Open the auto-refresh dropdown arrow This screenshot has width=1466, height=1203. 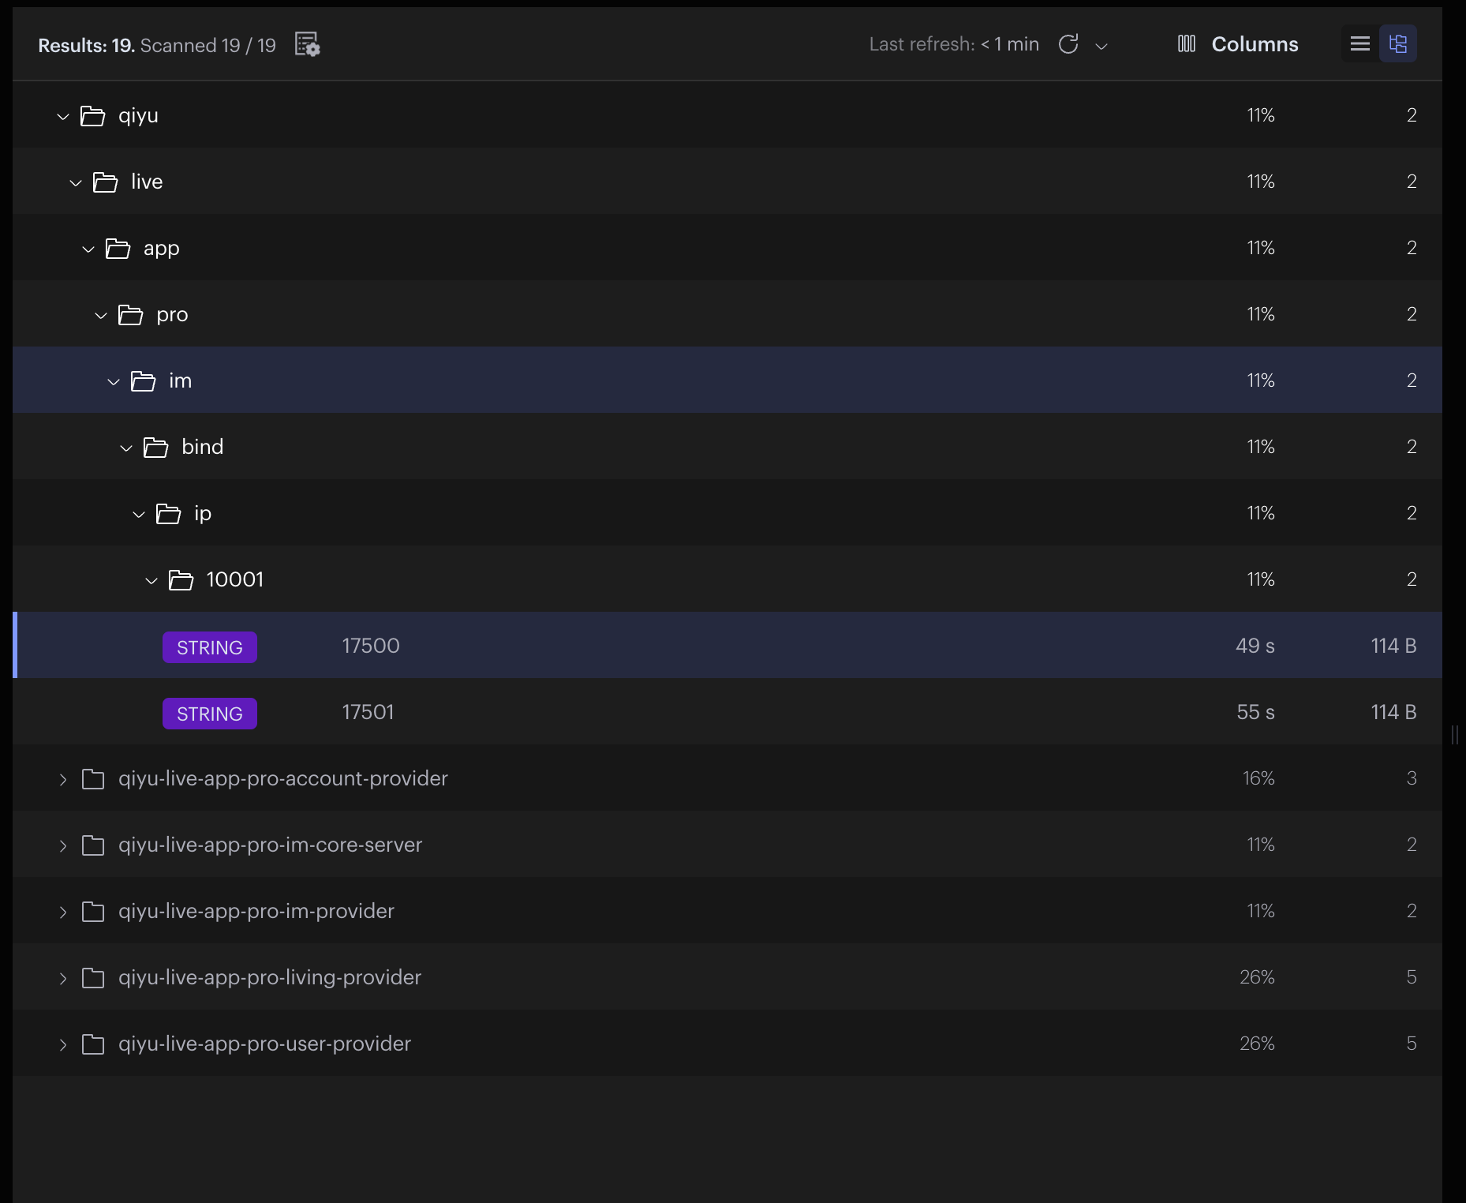tap(1102, 46)
